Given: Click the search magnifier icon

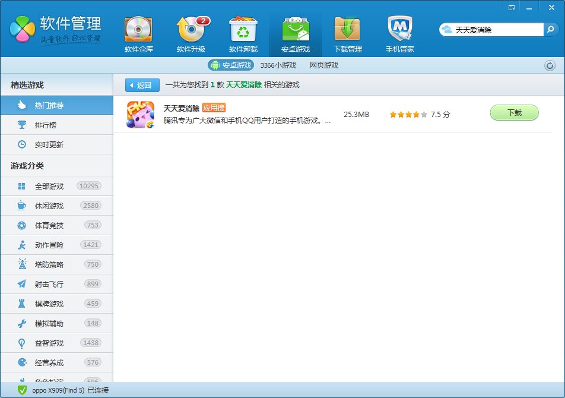Looking at the screenshot, I should point(551,29).
